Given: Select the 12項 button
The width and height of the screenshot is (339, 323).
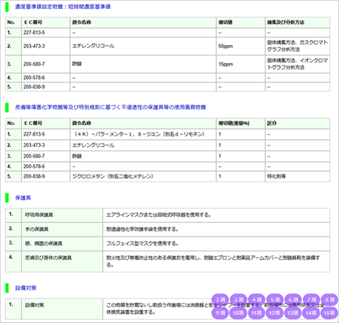Looking at the screenshot, I should [275, 313].
